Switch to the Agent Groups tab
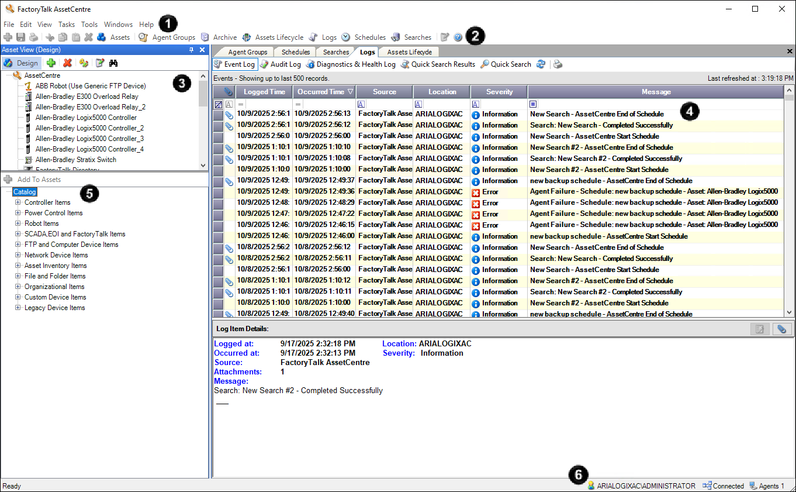The width and height of the screenshot is (796, 492). pos(248,52)
